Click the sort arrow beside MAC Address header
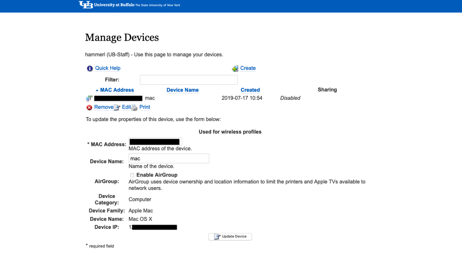 pos(97,90)
